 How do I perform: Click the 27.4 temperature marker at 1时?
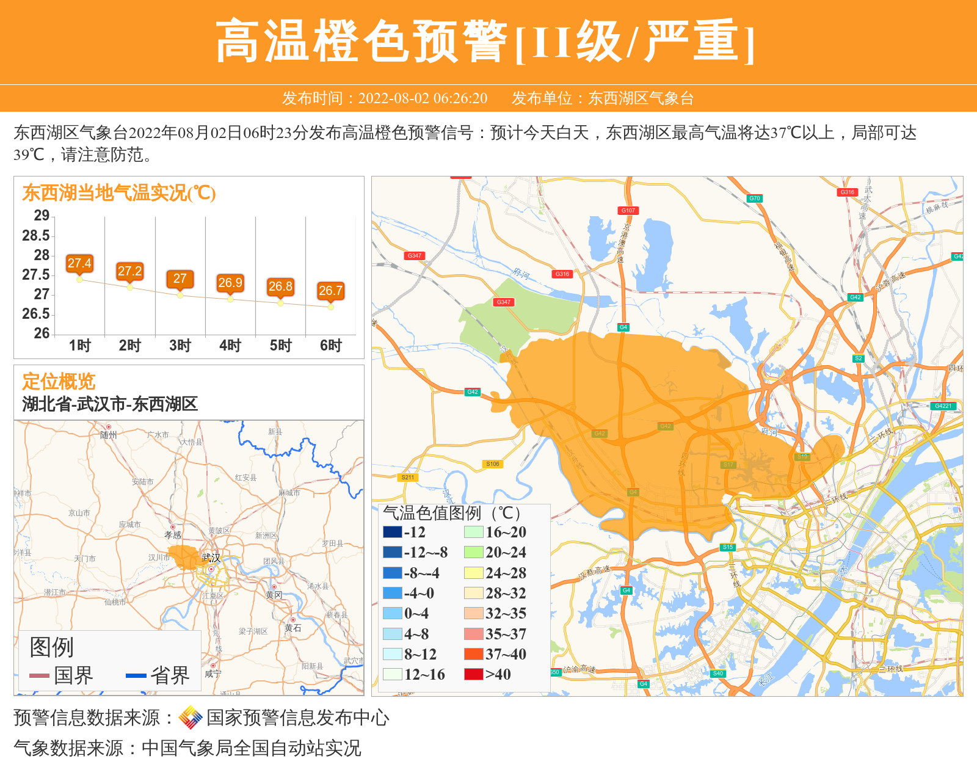pos(79,264)
